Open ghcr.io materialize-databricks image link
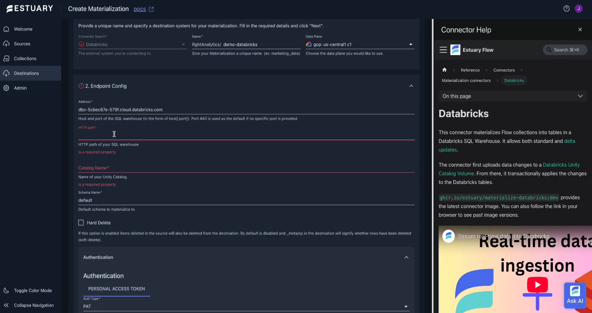 pyautogui.click(x=499, y=198)
